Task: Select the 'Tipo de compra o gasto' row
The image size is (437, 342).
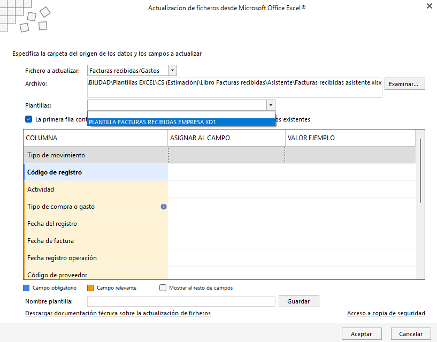Action: [x=220, y=207]
